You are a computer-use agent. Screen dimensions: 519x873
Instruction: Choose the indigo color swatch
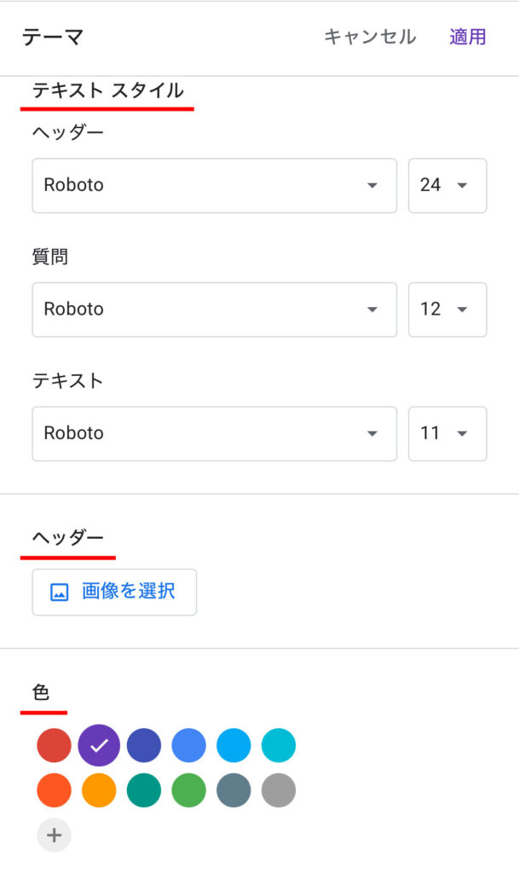tap(144, 746)
